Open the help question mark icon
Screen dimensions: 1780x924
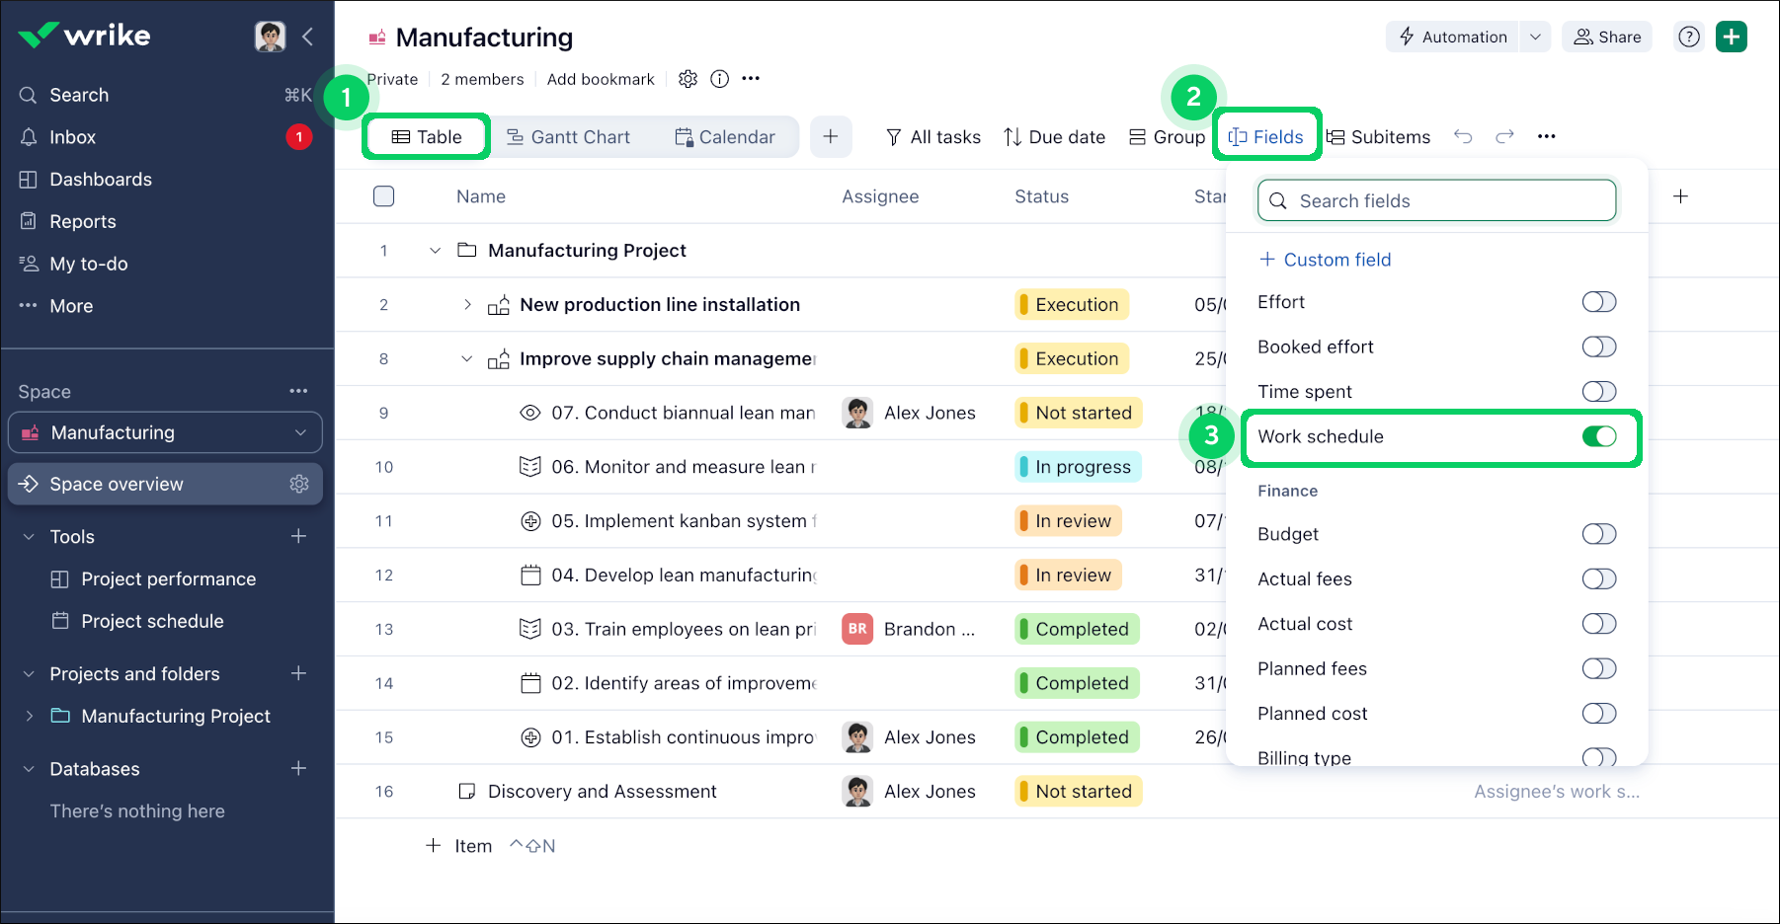coord(1689,37)
